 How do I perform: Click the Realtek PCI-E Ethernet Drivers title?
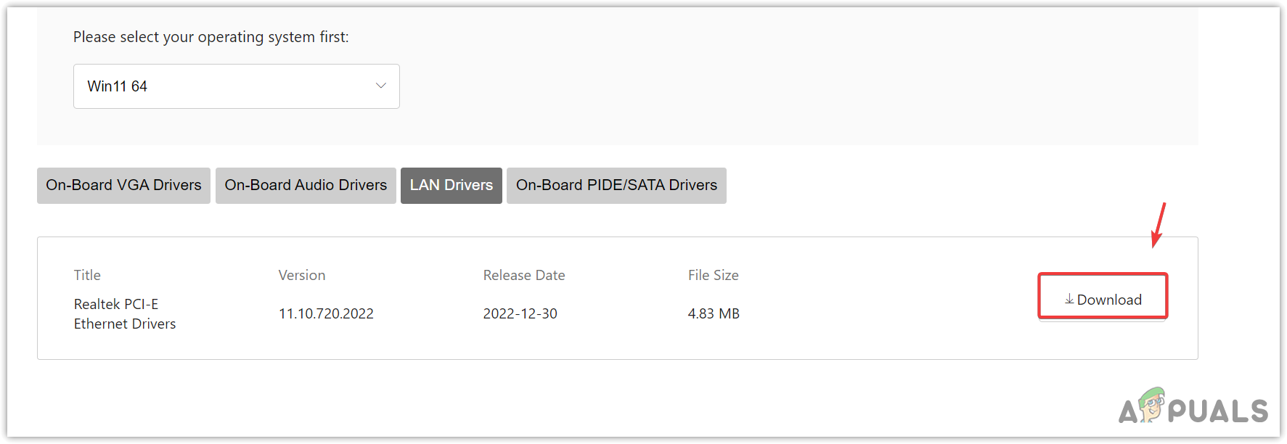click(x=124, y=313)
